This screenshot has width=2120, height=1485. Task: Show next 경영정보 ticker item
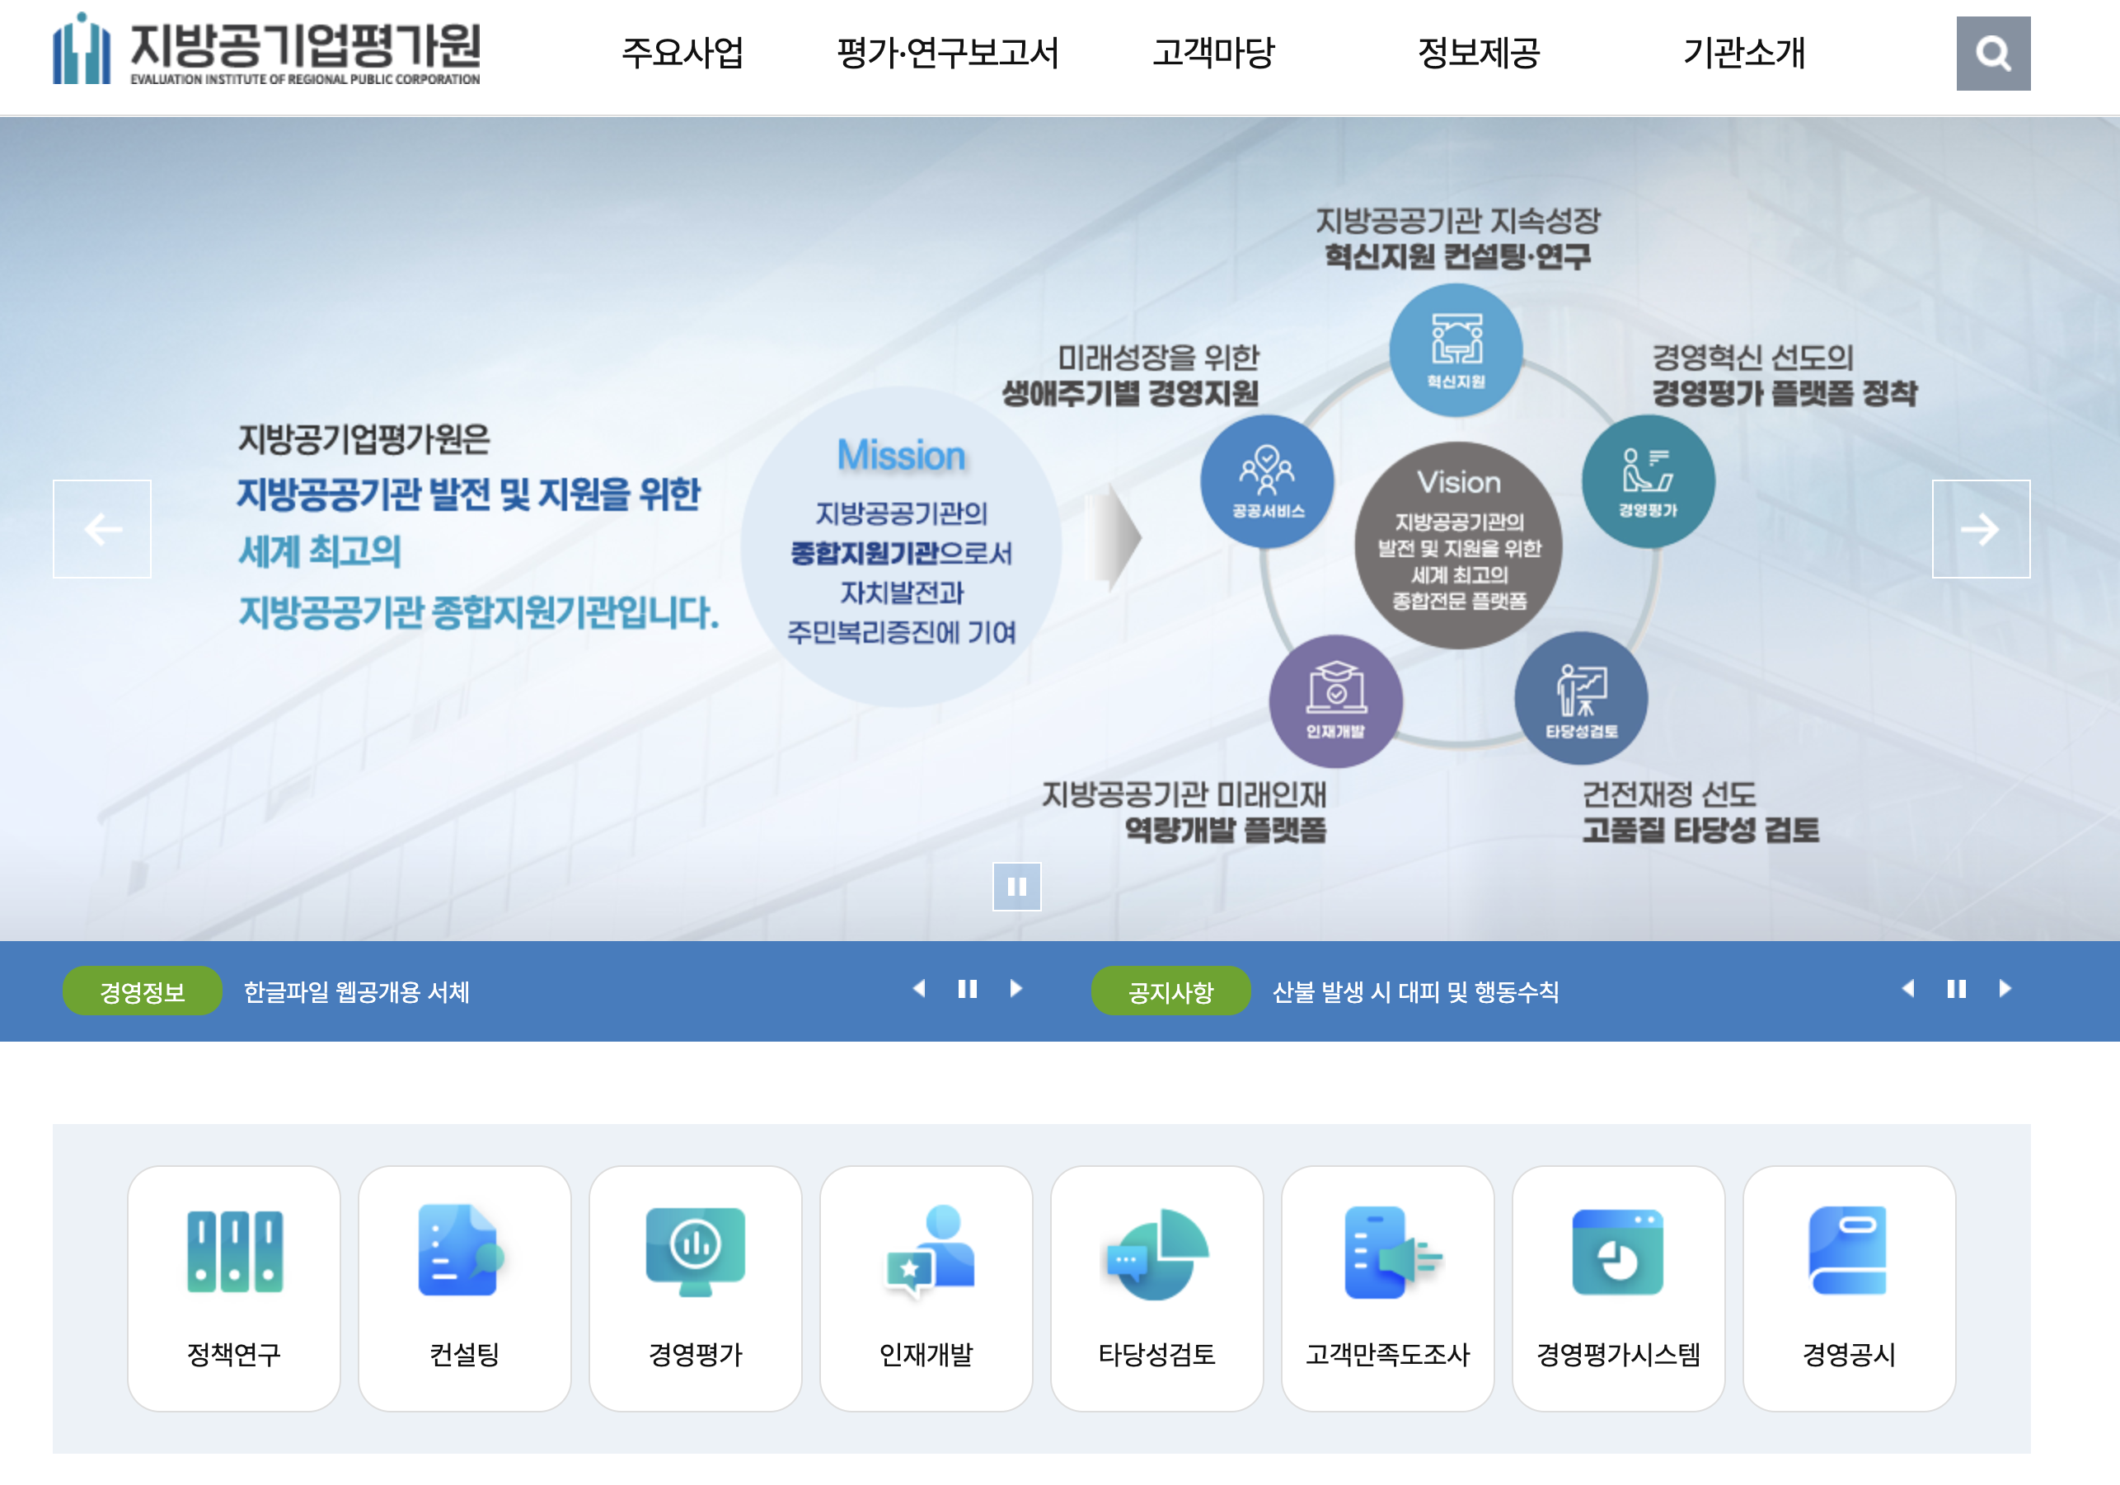pos(1015,988)
